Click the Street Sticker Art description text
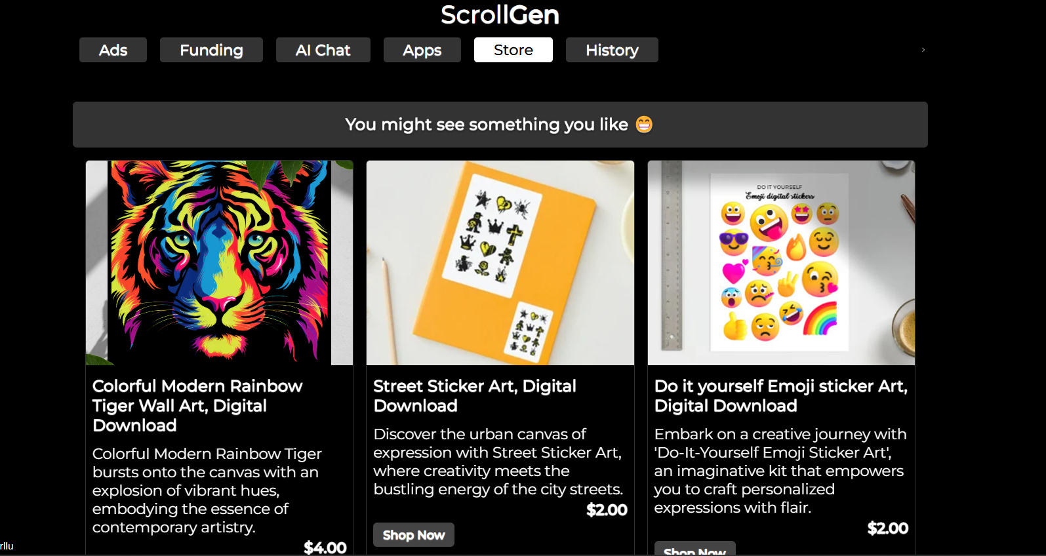The image size is (1046, 556). click(498, 462)
